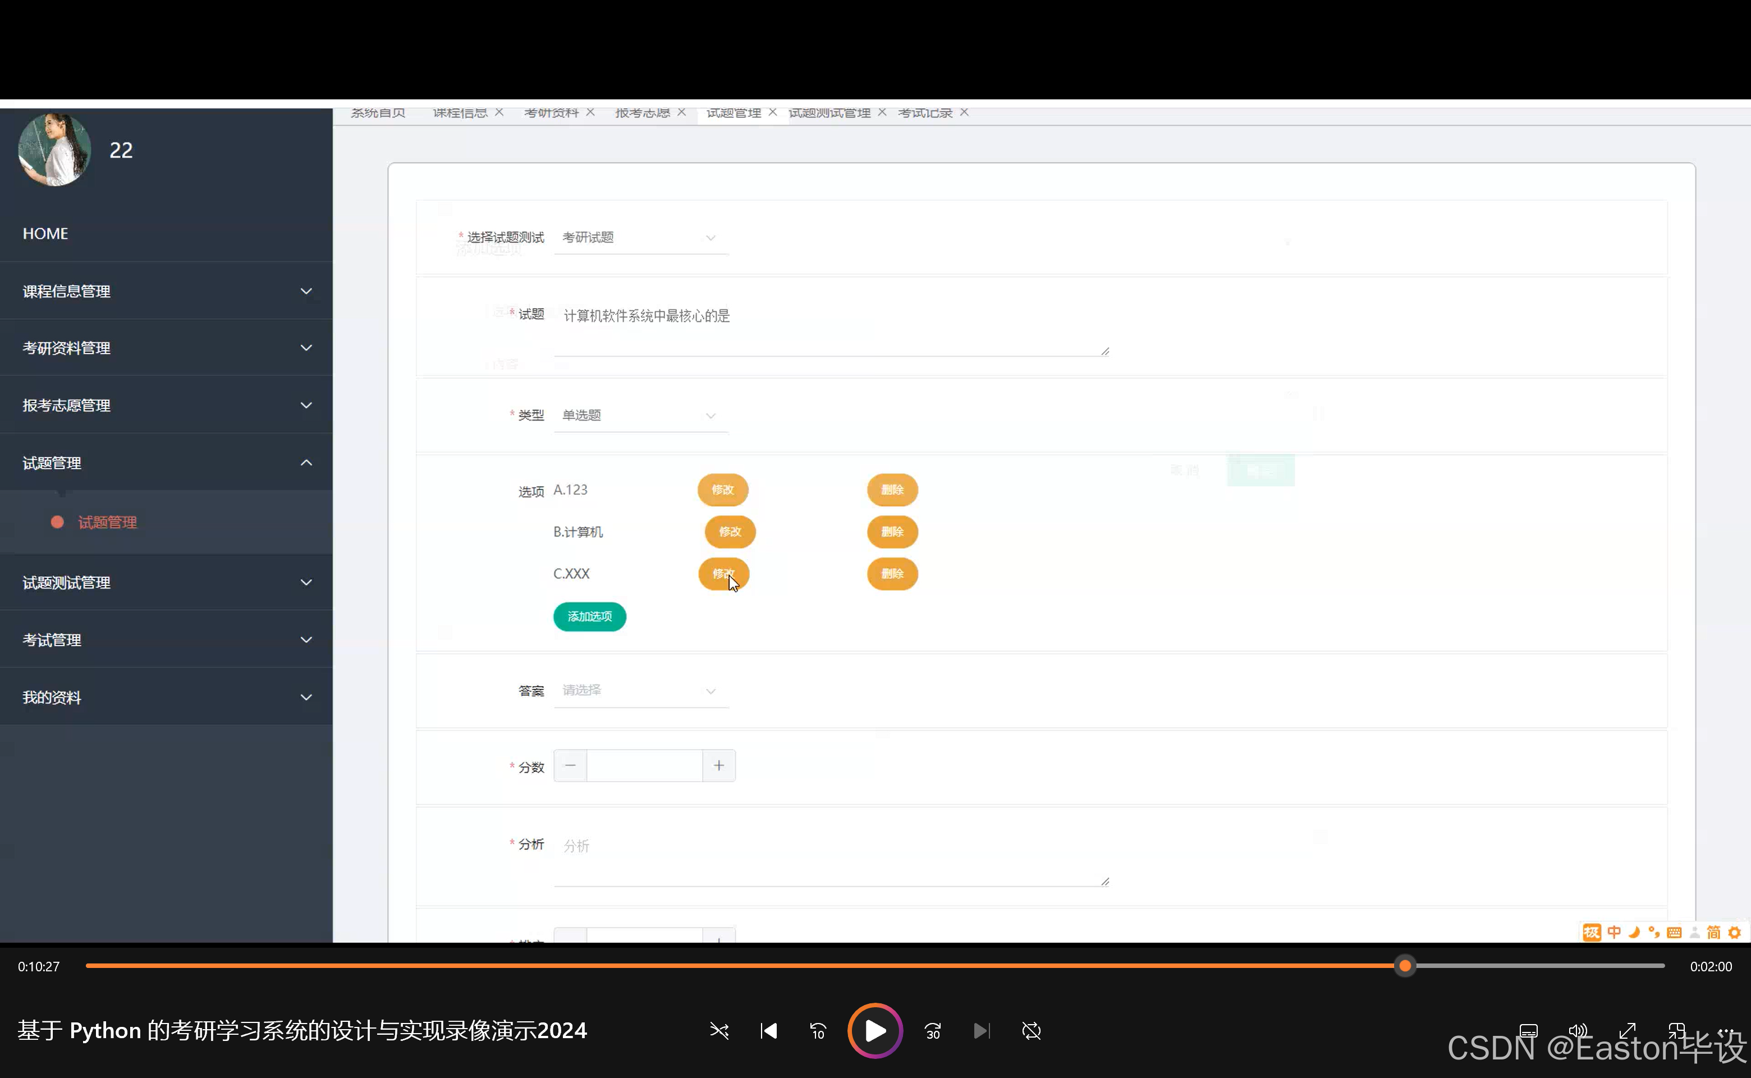Image resolution: width=1751 pixels, height=1078 pixels.
Task: Close the 考试记录 tab
Action: (x=964, y=113)
